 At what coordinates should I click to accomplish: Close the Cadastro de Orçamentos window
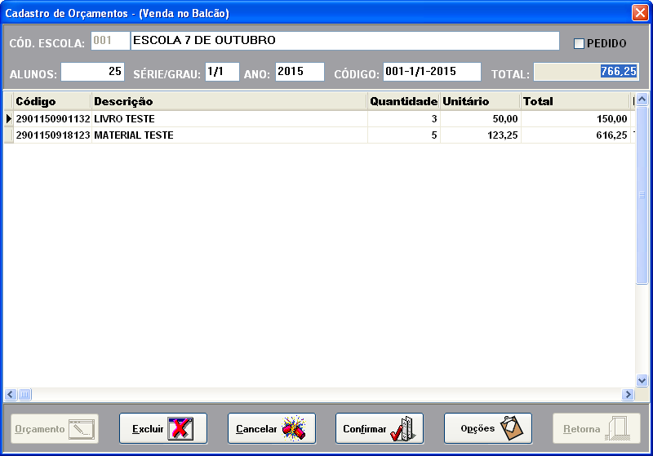click(640, 12)
